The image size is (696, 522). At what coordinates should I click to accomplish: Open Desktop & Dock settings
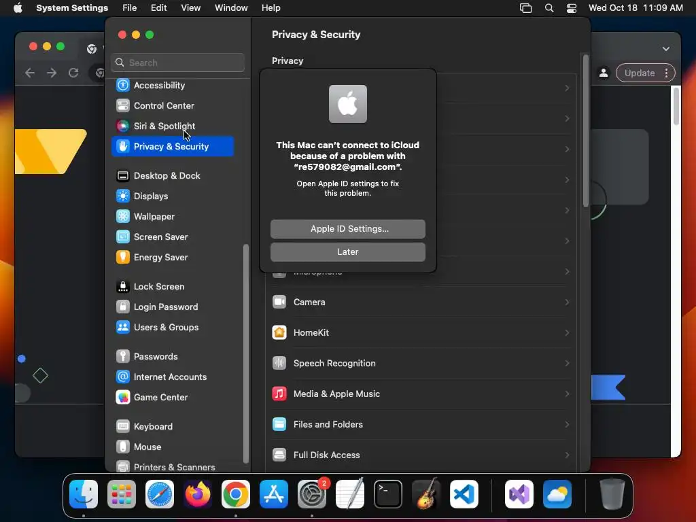172,176
